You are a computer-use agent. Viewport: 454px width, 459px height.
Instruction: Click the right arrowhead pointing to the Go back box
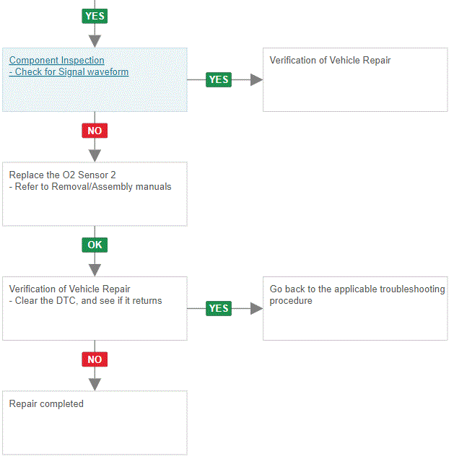point(256,308)
